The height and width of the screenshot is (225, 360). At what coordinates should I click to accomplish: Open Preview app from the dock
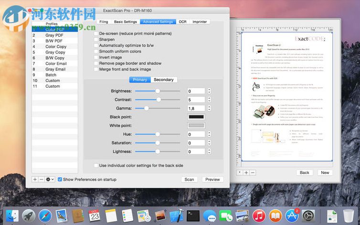(242, 215)
